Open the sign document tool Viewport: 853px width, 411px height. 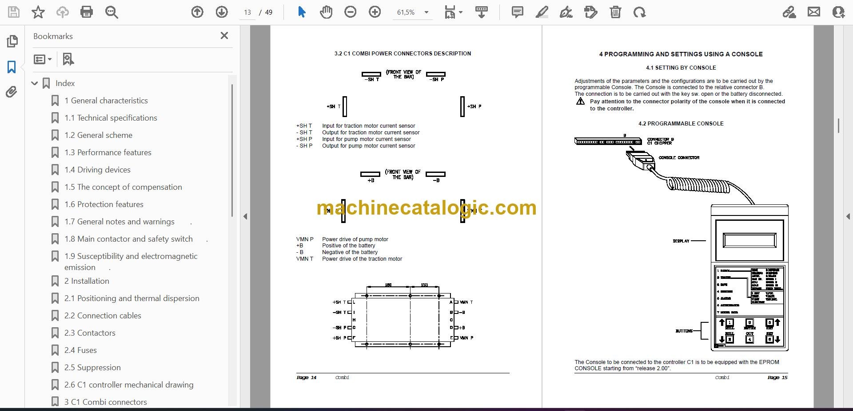pos(566,12)
